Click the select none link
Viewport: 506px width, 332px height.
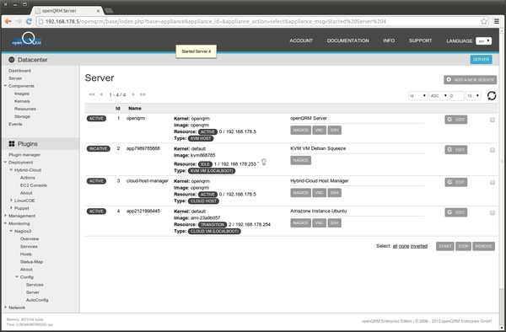tap(404, 246)
